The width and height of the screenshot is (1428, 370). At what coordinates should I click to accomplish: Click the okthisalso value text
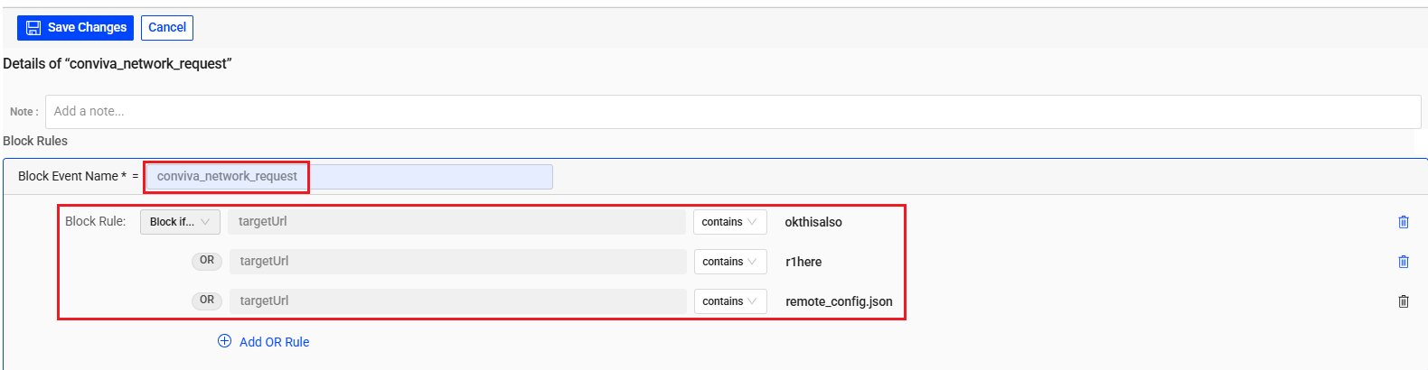point(813,222)
